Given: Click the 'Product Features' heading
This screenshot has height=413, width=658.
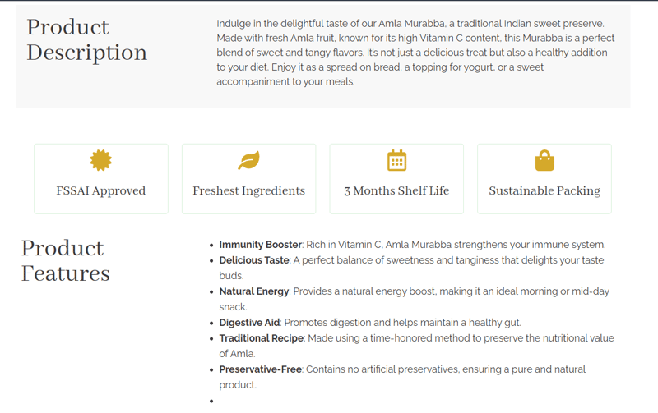Looking at the screenshot, I should pos(65,260).
